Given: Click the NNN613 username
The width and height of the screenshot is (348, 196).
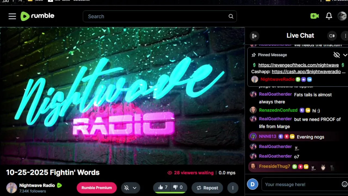Looking at the screenshot, I should tap(268, 136).
